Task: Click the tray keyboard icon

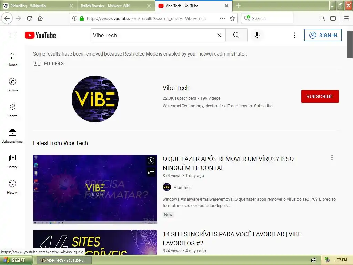Action: coord(314,260)
